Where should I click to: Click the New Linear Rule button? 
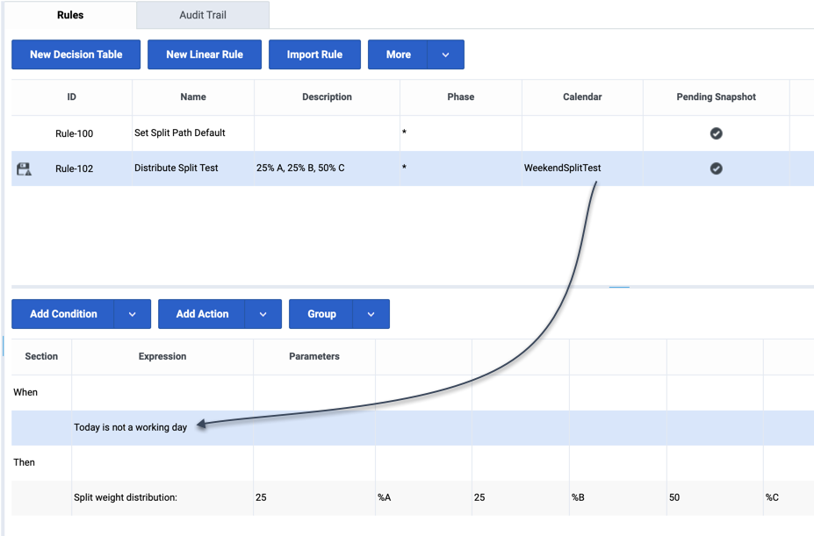pyautogui.click(x=205, y=54)
